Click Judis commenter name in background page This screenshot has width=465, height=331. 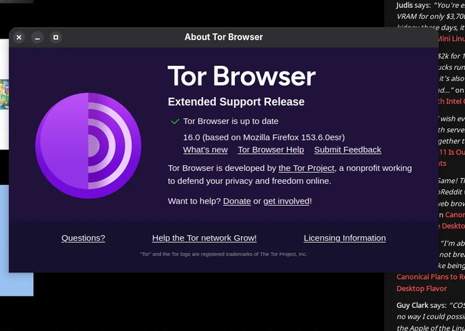(405, 5)
